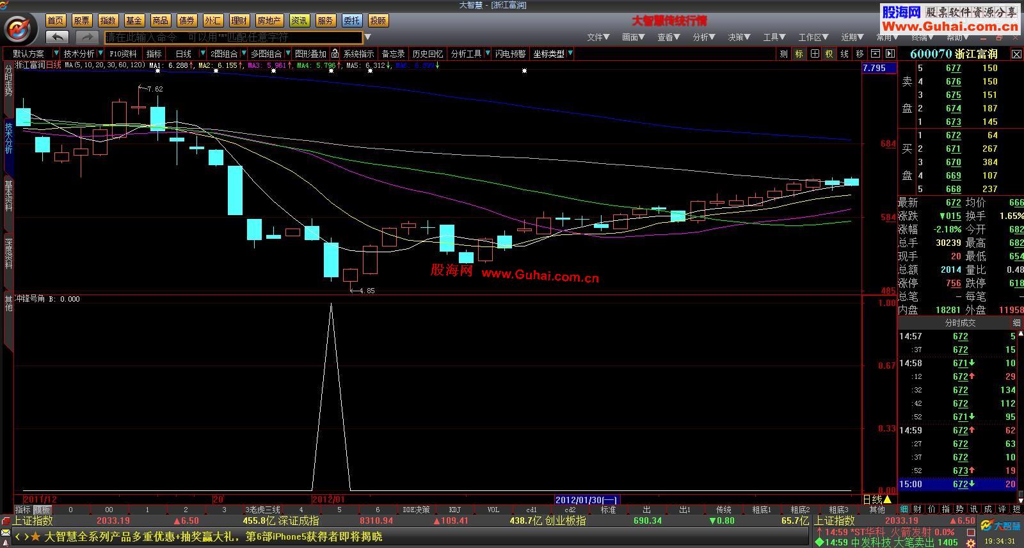Go back with the left arrow button
Image resolution: width=1024 pixels, height=548 pixels.
coord(58,37)
